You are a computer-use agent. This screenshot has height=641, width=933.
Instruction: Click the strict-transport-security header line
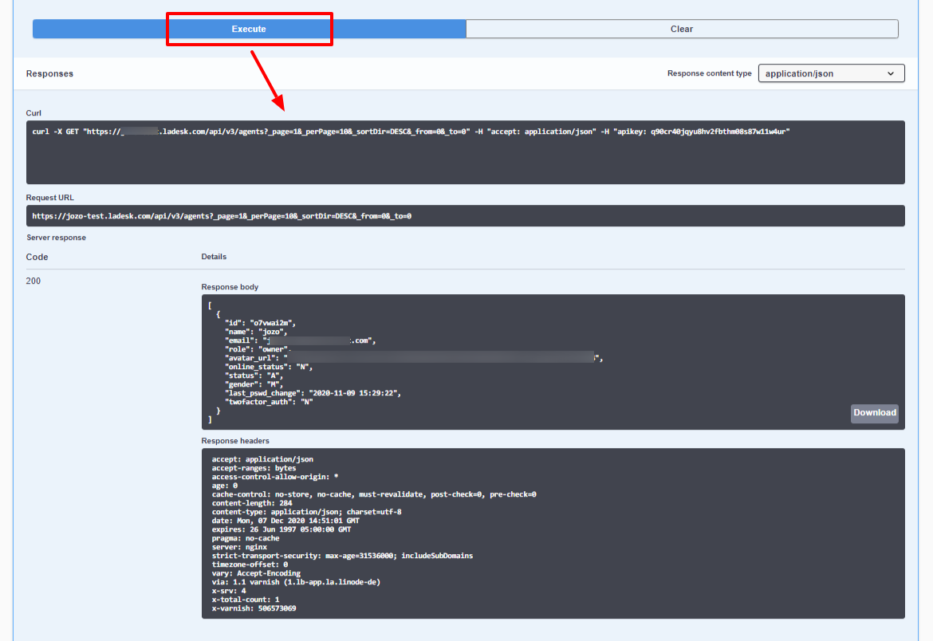tap(342, 556)
